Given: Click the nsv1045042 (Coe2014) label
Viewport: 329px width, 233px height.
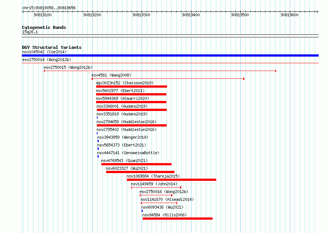Looking at the screenshot, I should (x=44, y=52).
